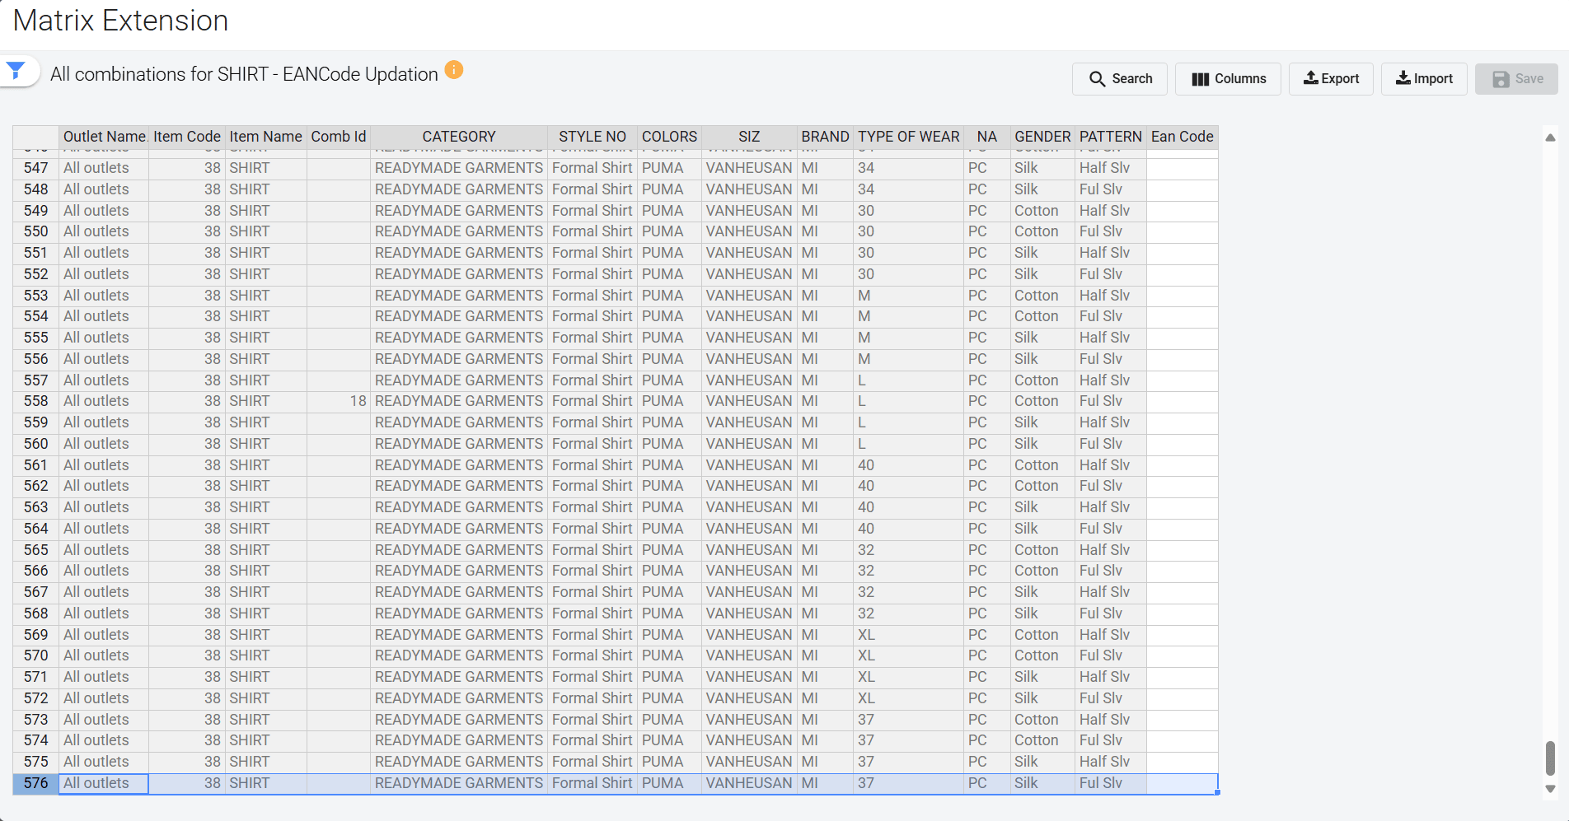Select the Item Name column header
Image resolution: width=1569 pixels, height=821 pixels.
(265, 137)
